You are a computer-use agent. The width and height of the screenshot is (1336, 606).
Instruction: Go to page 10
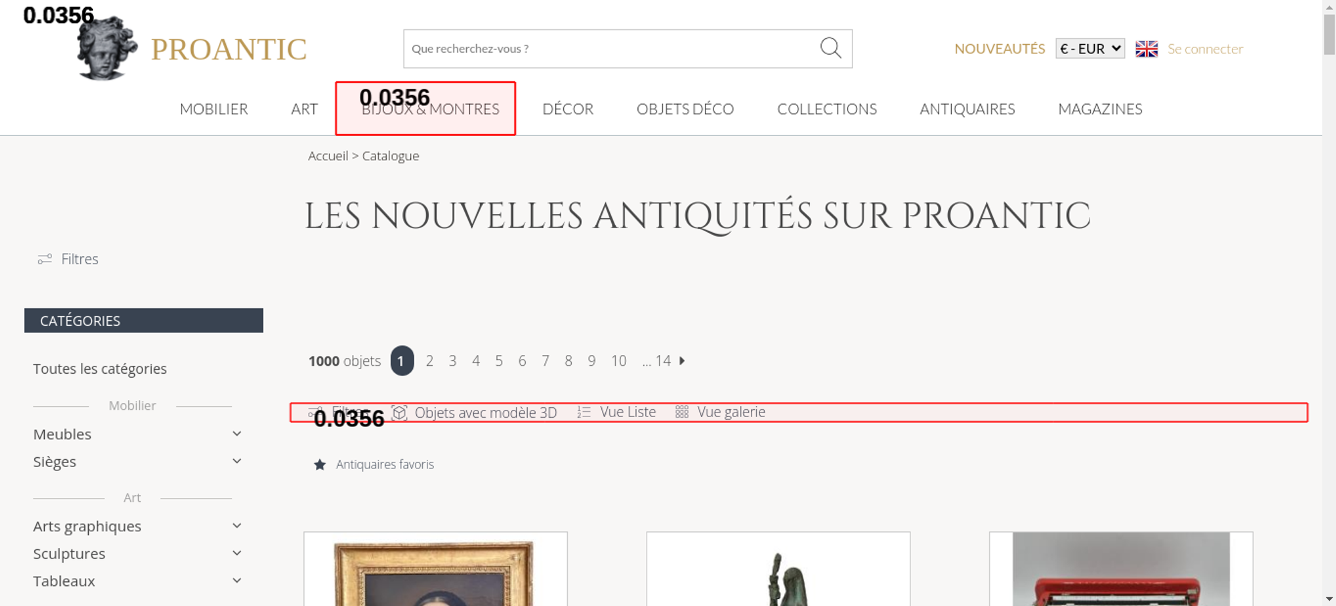619,361
